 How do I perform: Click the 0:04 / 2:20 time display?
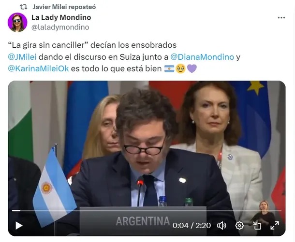pyautogui.click(x=192, y=225)
